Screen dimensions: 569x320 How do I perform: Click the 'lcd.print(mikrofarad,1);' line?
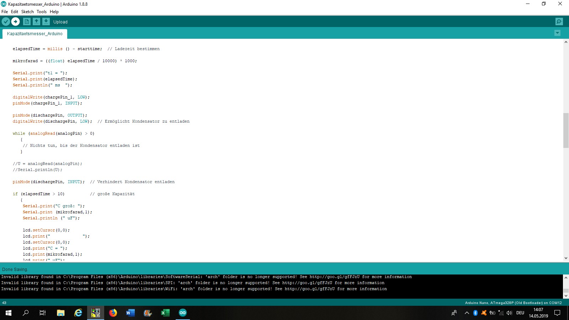[x=53, y=255]
